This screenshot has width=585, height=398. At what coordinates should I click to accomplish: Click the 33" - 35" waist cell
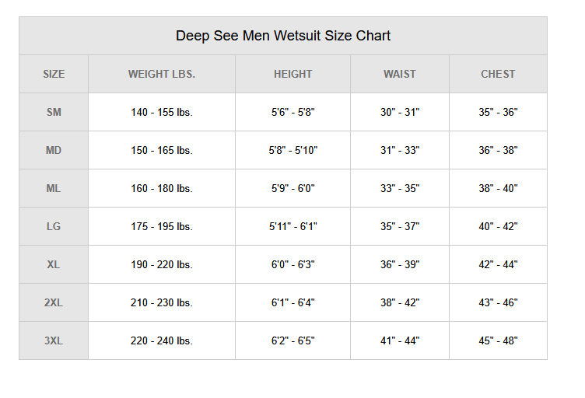[400, 188]
